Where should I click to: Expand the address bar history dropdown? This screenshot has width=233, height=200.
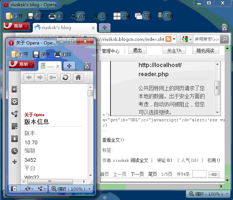[174, 39]
